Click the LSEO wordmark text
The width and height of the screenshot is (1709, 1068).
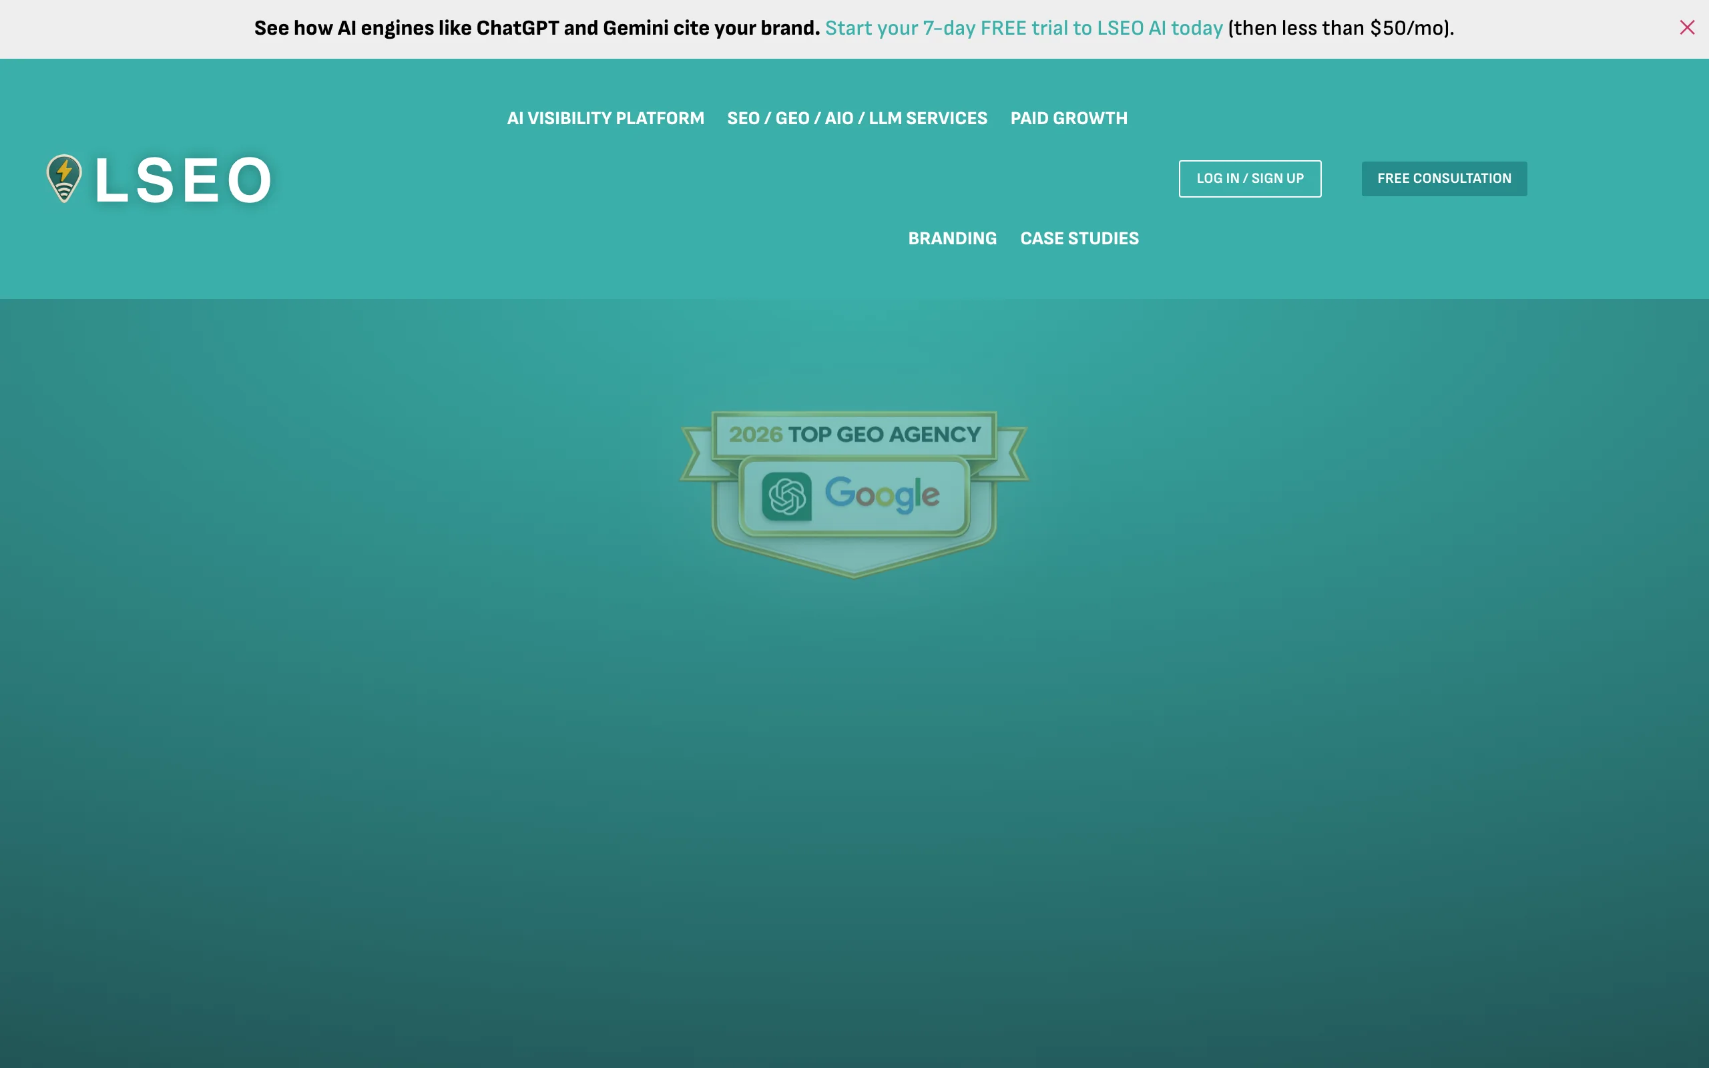click(x=184, y=180)
